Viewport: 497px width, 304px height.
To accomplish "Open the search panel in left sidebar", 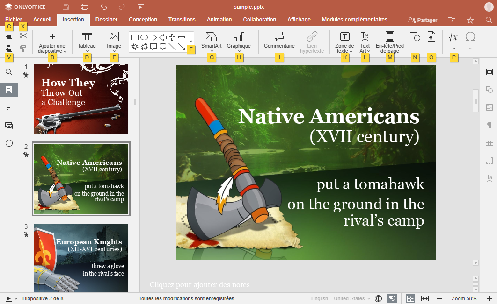I will [9, 72].
